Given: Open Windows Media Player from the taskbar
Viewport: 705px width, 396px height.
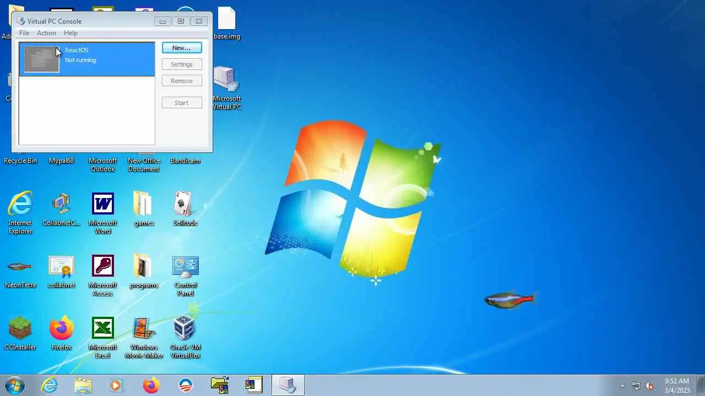Looking at the screenshot, I should click(117, 386).
